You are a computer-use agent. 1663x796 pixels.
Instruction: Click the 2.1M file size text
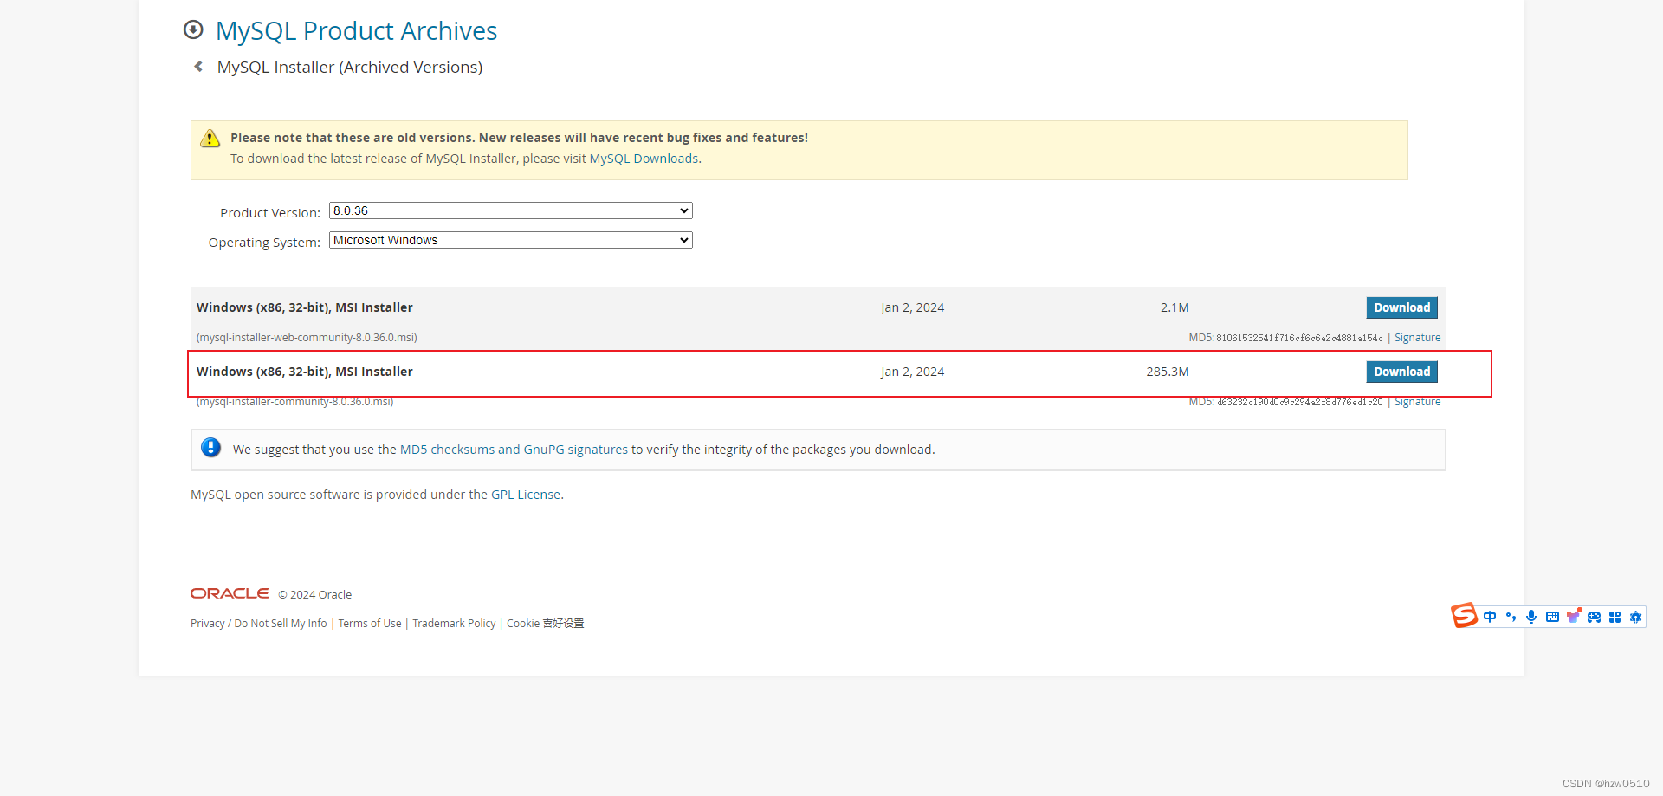pyautogui.click(x=1174, y=307)
